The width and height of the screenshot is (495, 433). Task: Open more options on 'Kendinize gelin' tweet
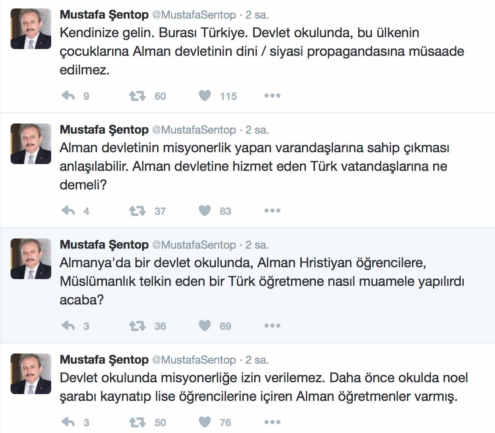272,96
